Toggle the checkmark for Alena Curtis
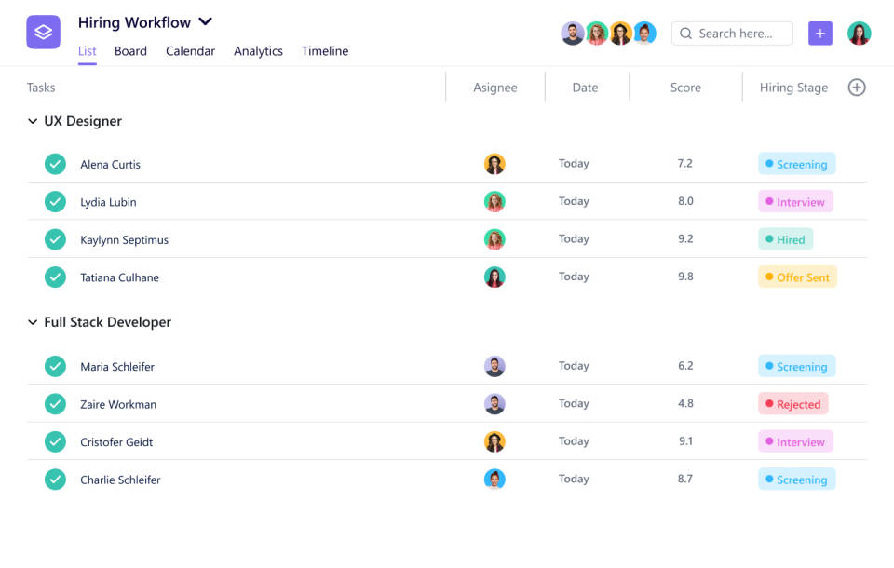The height and width of the screenshot is (568, 894). (x=55, y=164)
